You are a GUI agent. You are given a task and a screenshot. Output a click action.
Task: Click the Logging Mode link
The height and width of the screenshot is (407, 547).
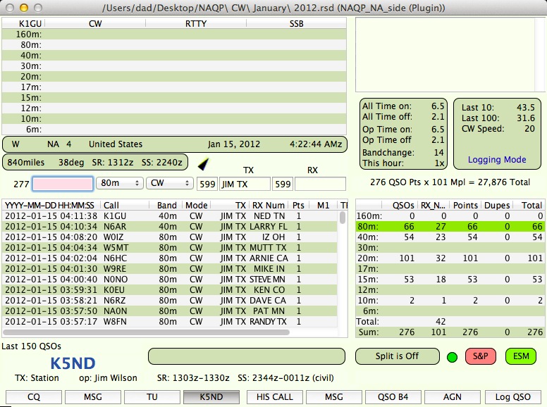497,160
